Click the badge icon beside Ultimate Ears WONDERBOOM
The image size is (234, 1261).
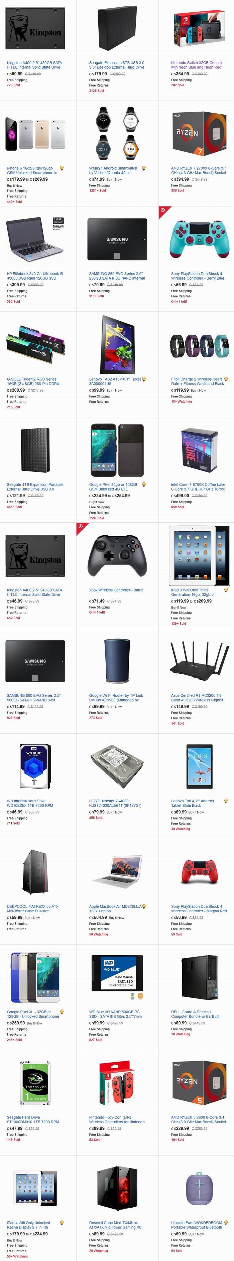click(x=226, y=1222)
